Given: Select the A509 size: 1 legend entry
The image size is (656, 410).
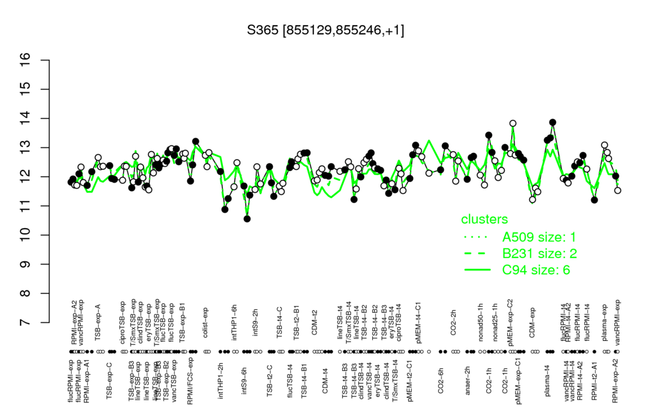Looking at the screenshot, I should click(539, 237).
